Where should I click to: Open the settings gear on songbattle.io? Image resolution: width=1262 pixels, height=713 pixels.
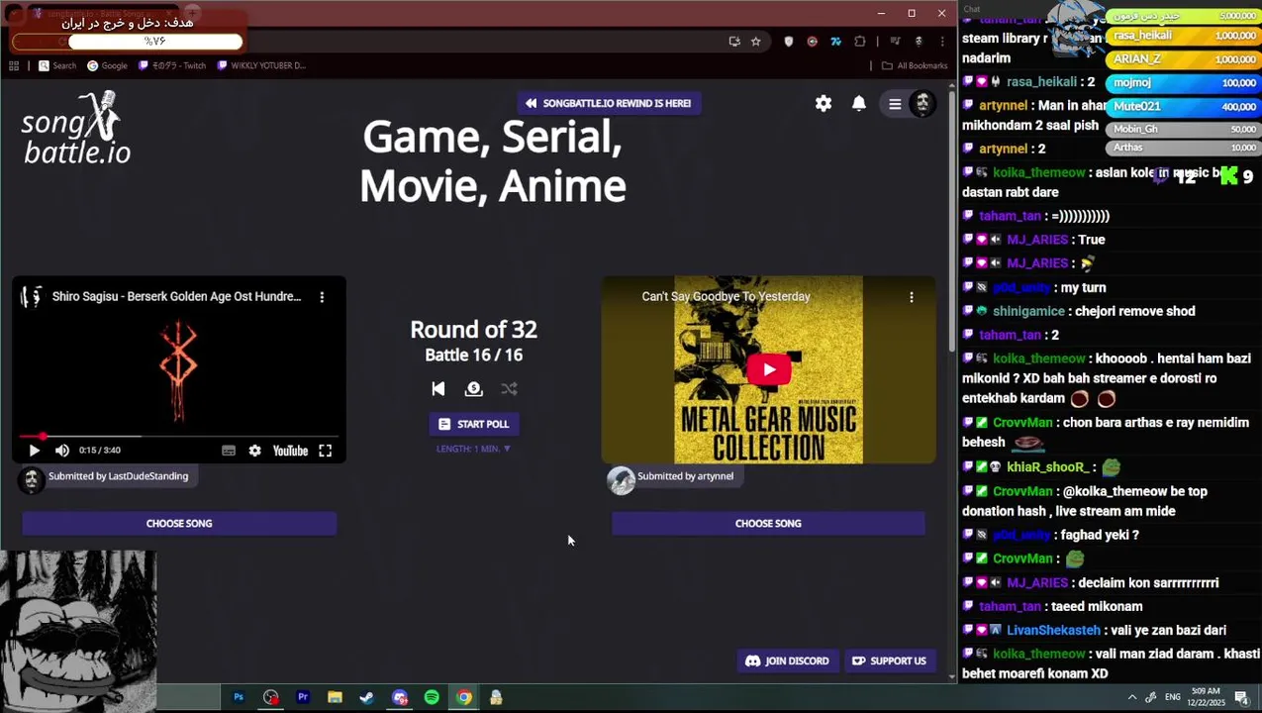(x=824, y=103)
